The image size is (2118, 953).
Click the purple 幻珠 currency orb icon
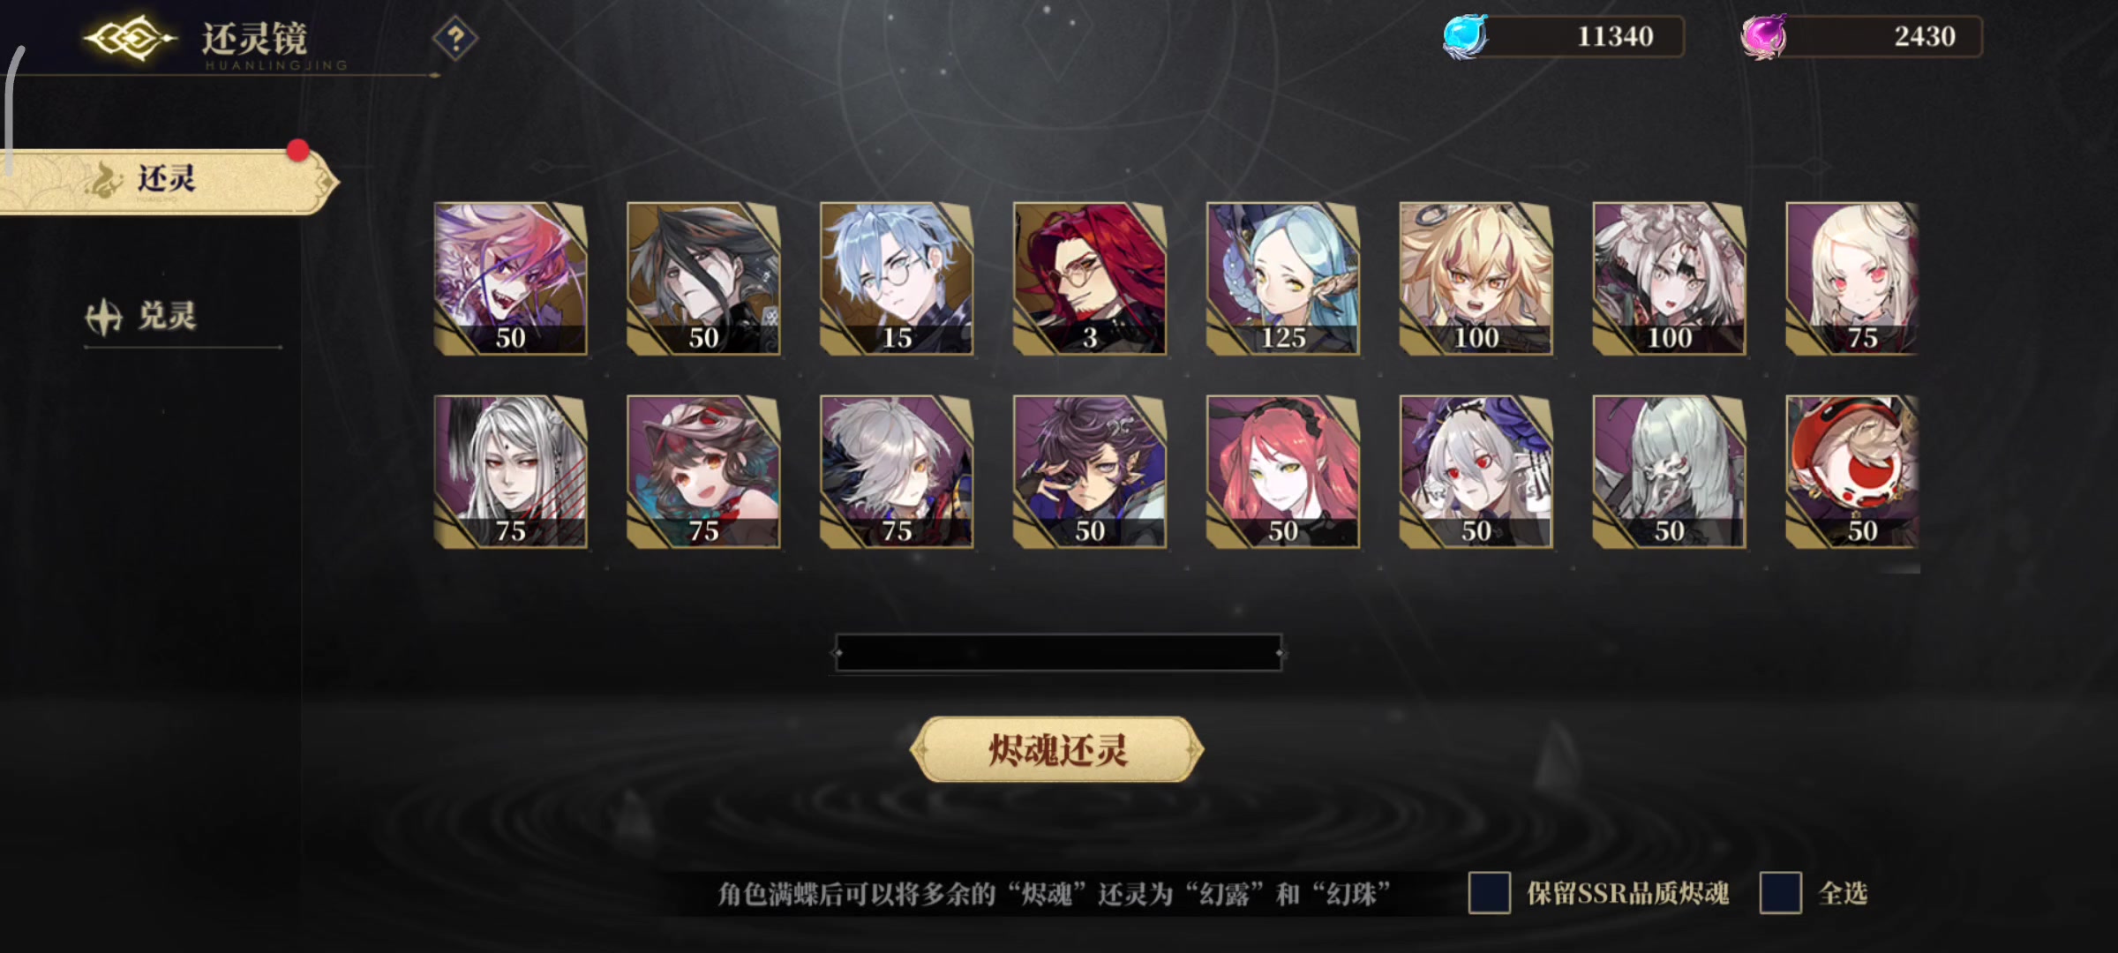tap(1763, 37)
